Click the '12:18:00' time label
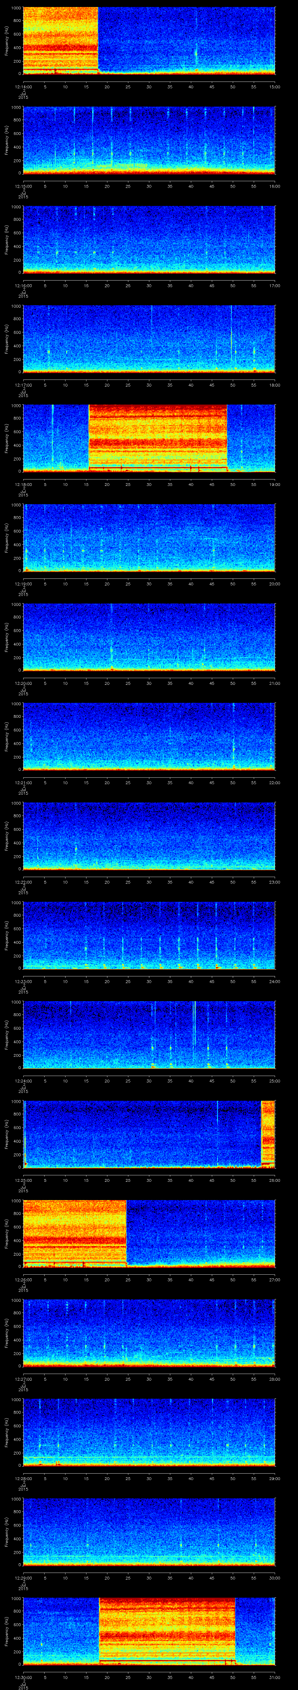The width and height of the screenshot is (298, 1690). [x=23, y=484]
